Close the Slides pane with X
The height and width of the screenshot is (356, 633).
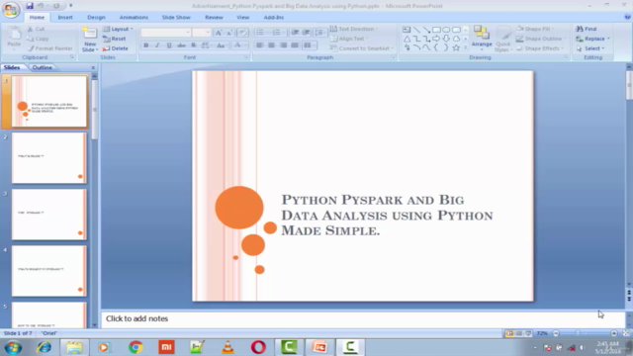pyautogui.click(x=93, y=68)
